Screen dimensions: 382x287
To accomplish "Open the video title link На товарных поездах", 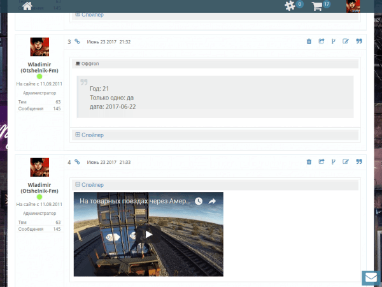I will (x=134, y=201).
